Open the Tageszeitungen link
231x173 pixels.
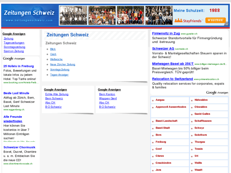14,43
